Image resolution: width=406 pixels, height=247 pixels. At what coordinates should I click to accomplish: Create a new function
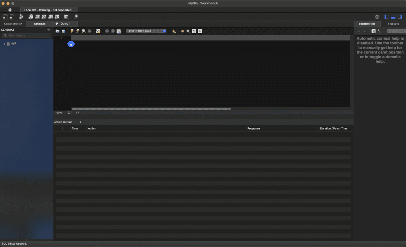[x=57, y=17]
